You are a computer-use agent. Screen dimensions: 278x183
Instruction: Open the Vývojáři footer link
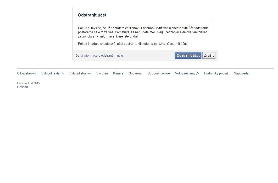(x=102, y=73)
